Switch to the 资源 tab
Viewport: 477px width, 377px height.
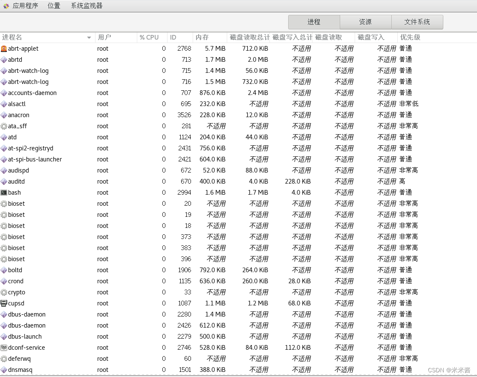pos(365,22)
